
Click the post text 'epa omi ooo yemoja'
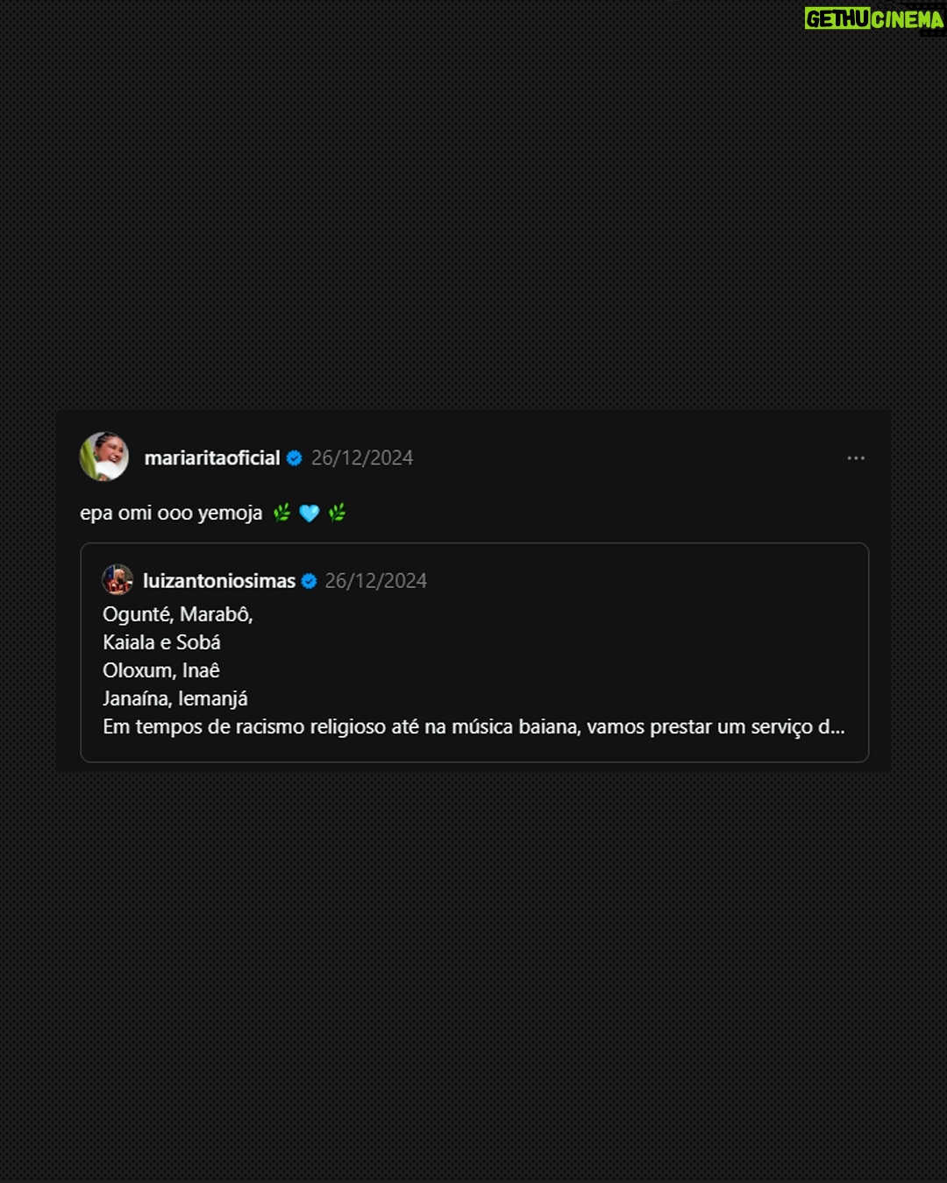[171, 514]
